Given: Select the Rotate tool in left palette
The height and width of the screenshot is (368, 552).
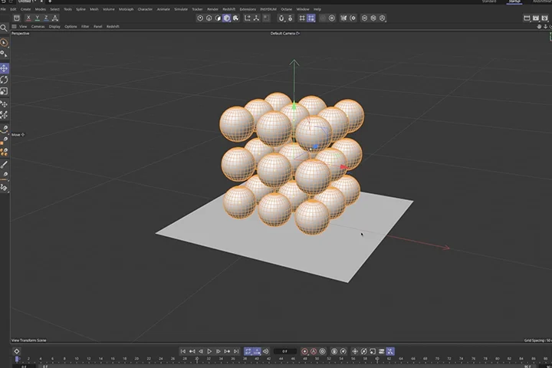Looking at the screenshot, I should [5, 80].
